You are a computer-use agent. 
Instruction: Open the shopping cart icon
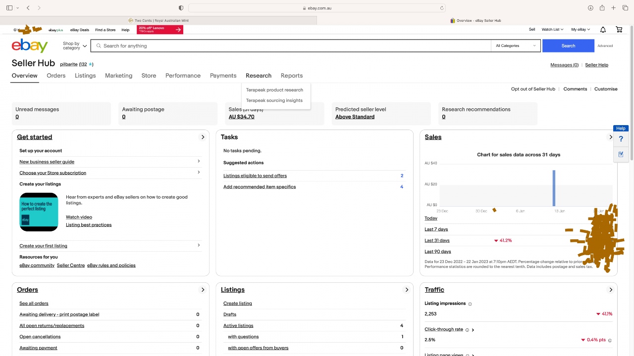point(619,30)
